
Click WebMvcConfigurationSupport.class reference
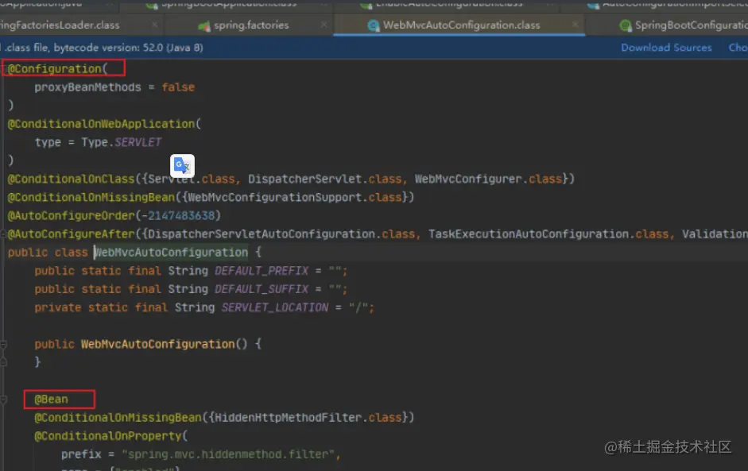click(x=295, y=197)
